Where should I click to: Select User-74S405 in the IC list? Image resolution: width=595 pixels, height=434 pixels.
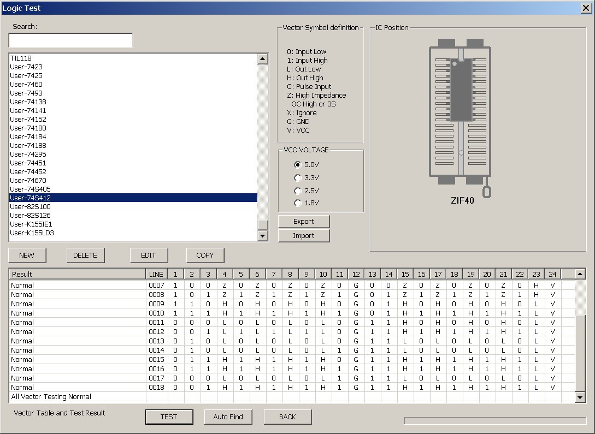coord(31,189)
